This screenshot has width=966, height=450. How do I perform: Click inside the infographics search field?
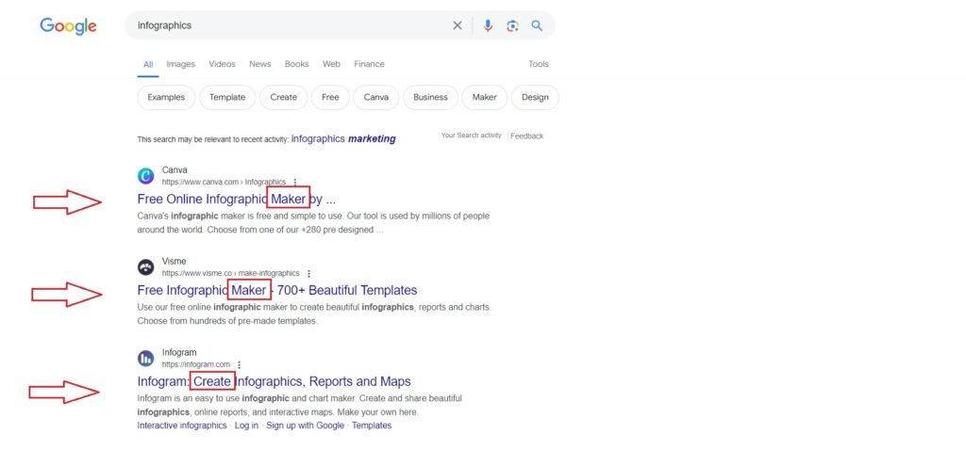point(283,25)
